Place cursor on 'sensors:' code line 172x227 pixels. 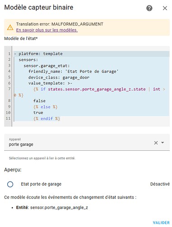(28, 60)
